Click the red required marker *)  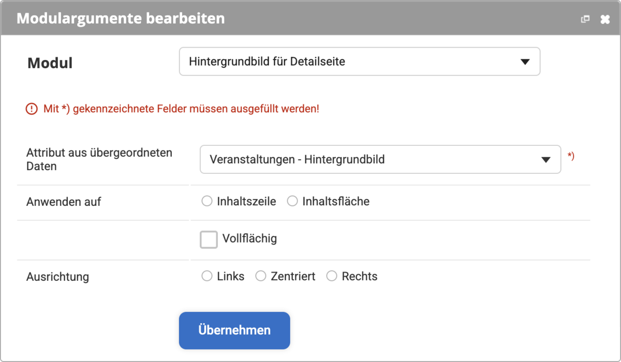571,156
